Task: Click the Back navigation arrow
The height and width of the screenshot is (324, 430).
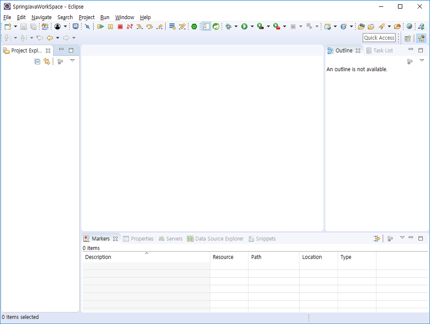Action: click(x=50, y=38)
